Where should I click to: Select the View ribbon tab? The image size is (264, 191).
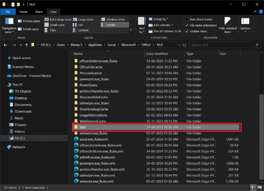click(53, 12)
